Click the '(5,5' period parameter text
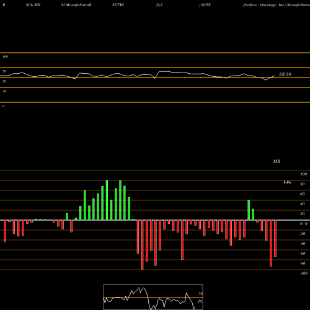The height and width of the screenshot is (310, 310). [x=159, y=5]
